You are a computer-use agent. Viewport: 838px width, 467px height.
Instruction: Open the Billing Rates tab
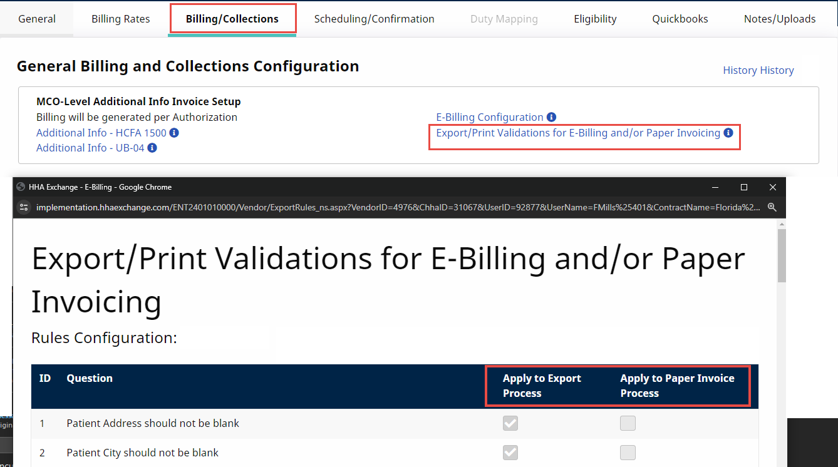tap(120, 18)
